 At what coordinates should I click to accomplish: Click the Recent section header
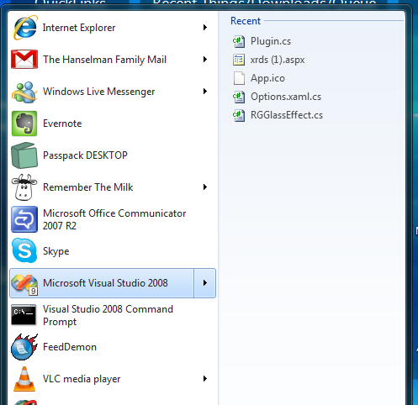[246, 21]
